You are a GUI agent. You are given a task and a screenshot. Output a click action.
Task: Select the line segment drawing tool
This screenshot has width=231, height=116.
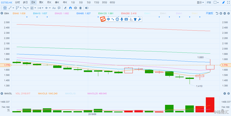coord(10,8)
